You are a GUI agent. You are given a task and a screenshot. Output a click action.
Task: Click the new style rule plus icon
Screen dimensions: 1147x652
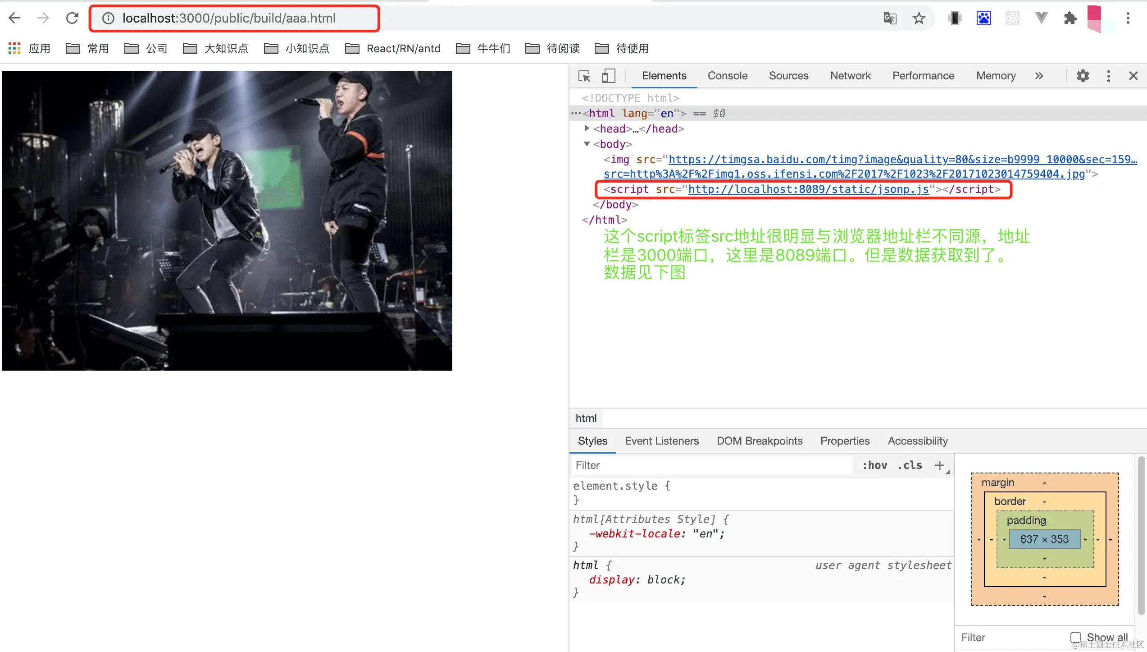[x=940, y=465]
